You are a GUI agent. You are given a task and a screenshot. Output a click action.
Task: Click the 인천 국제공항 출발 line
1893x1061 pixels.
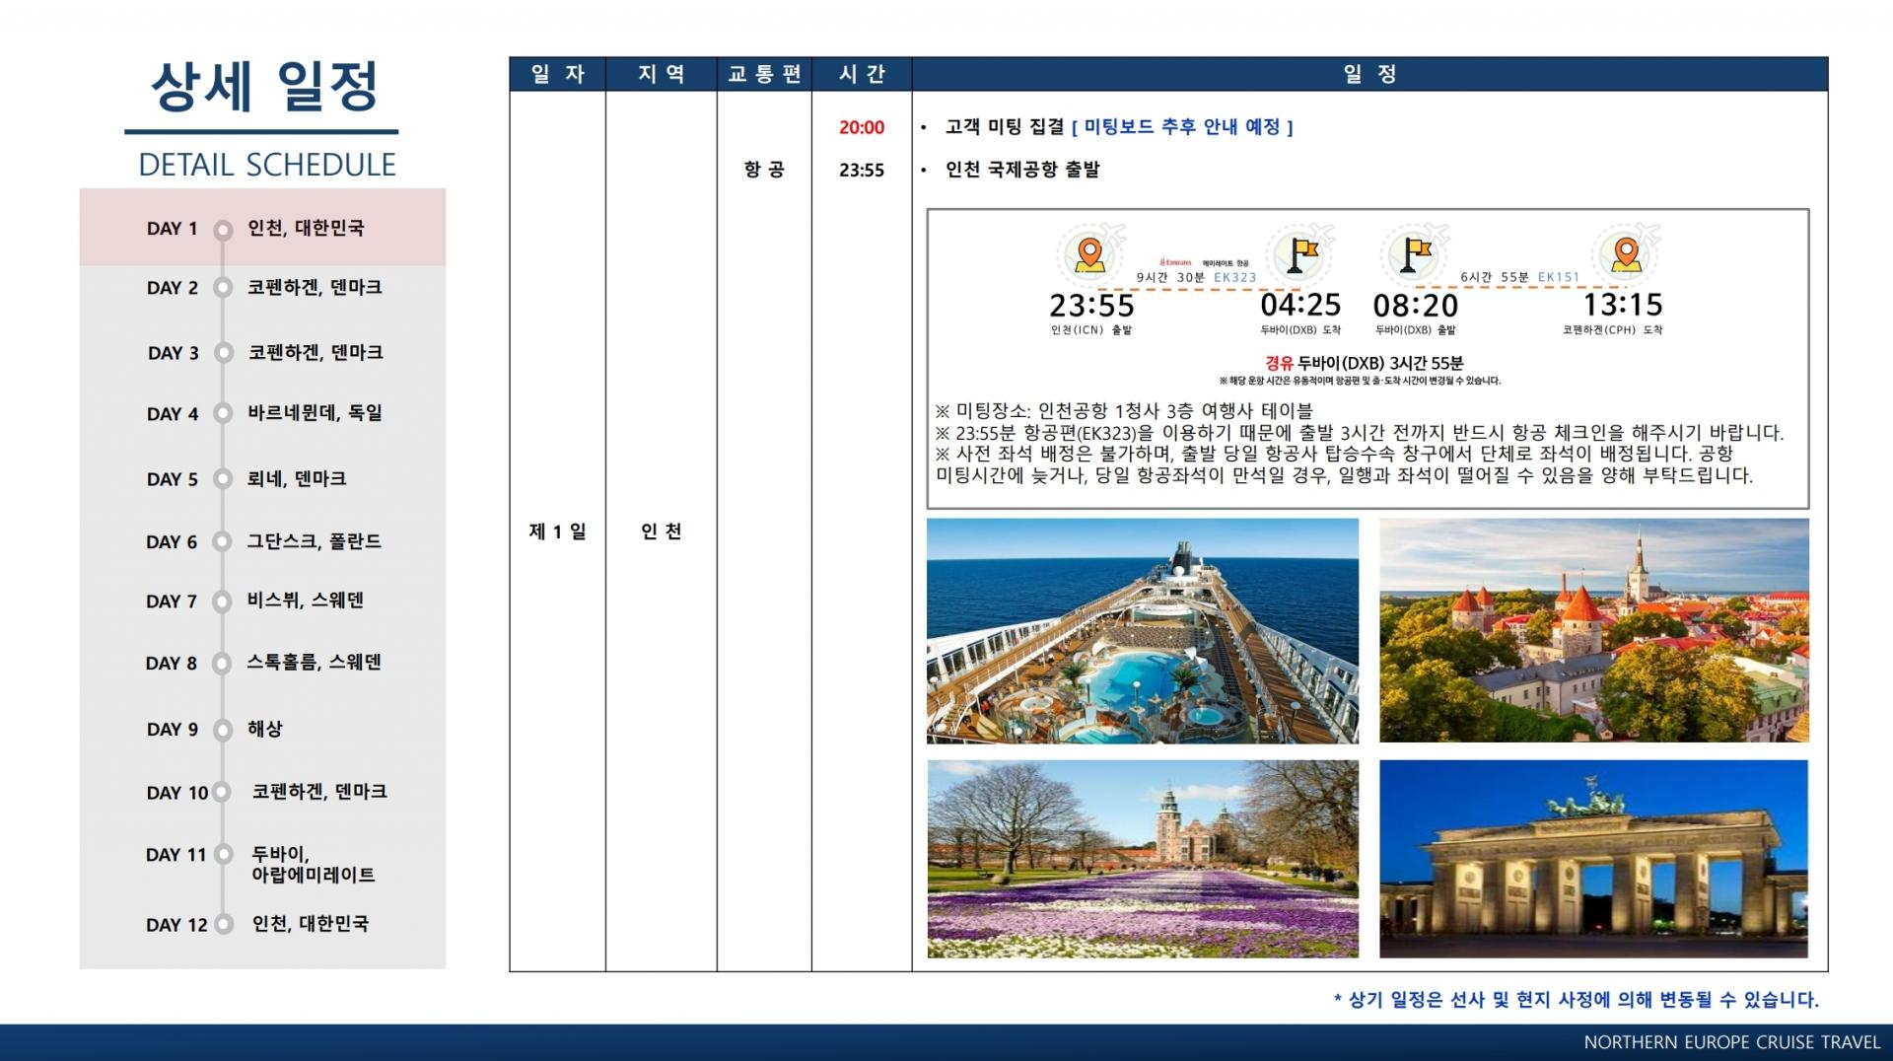point(1022,170)
